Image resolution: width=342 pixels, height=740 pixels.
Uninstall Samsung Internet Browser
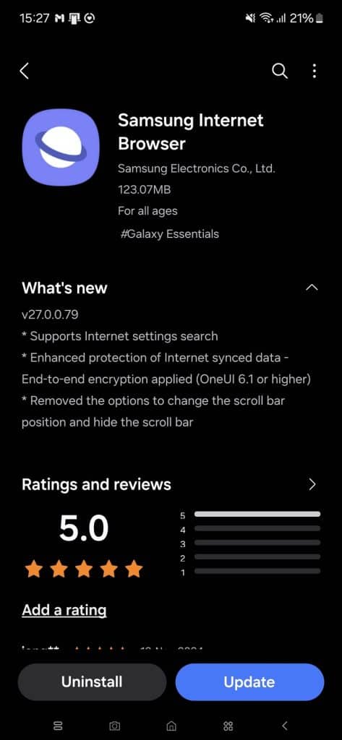coord(92,682)
